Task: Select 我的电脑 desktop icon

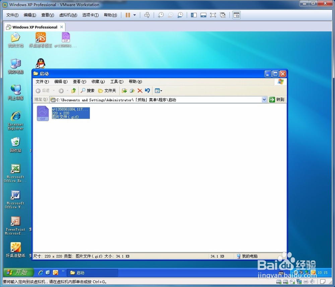Action: [x=15, y=66]
